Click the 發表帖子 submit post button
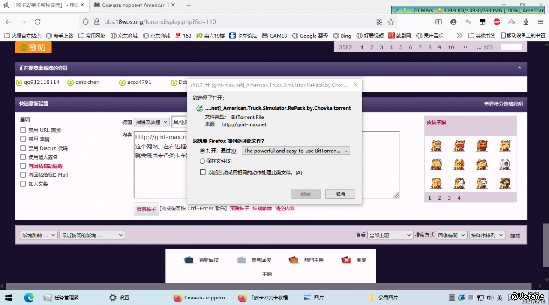The width and height of the screenshot is (549, 305). (x=146, y=209)
